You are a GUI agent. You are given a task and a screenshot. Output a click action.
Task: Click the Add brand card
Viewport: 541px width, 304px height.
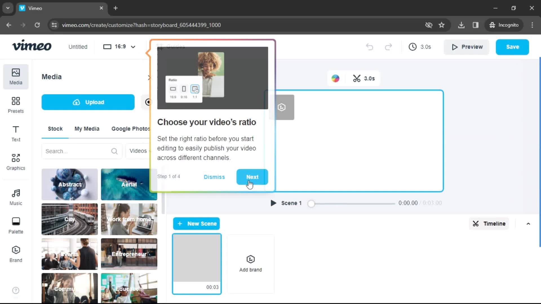250,264
